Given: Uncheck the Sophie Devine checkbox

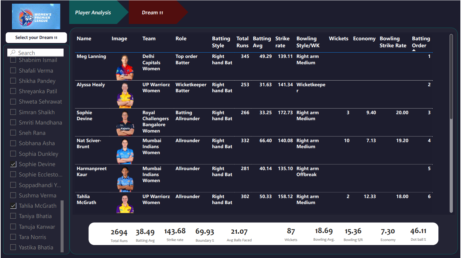Looking at the screenshot, I should (13, 164).
